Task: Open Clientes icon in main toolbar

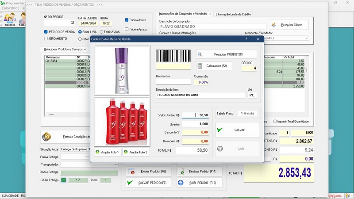Action: (x=10, y=19)
